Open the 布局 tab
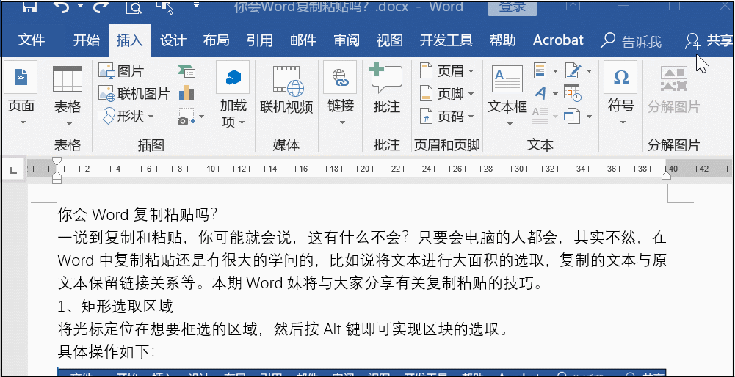This screenshot has height=377, width=735. [216, 40]
